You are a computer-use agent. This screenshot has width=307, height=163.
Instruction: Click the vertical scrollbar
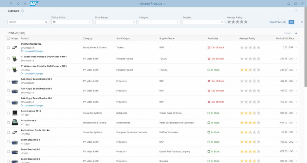pyautogui.click(x=306, y=47)
